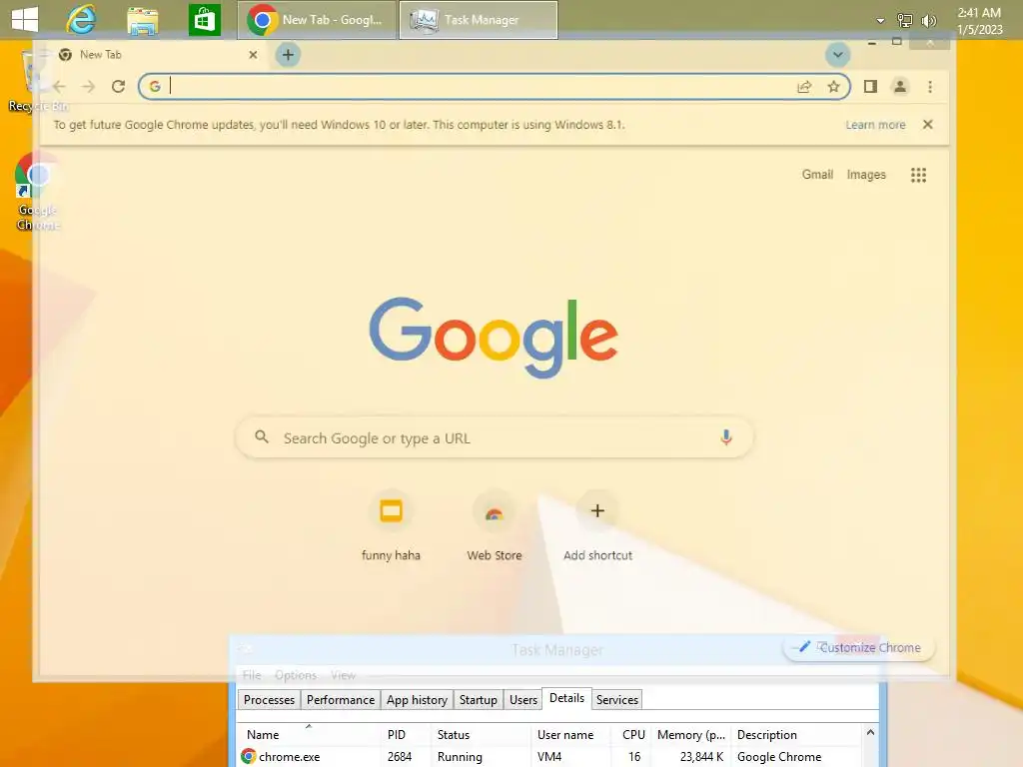The width and height of the screenshot is (1023, 767).
Task: Dismiss the Windows update info bar
Action: click(928, 124)
